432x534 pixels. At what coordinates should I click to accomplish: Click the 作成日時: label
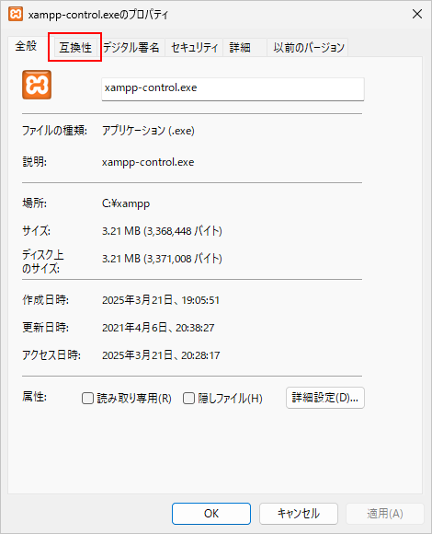[x=45, y=300]
